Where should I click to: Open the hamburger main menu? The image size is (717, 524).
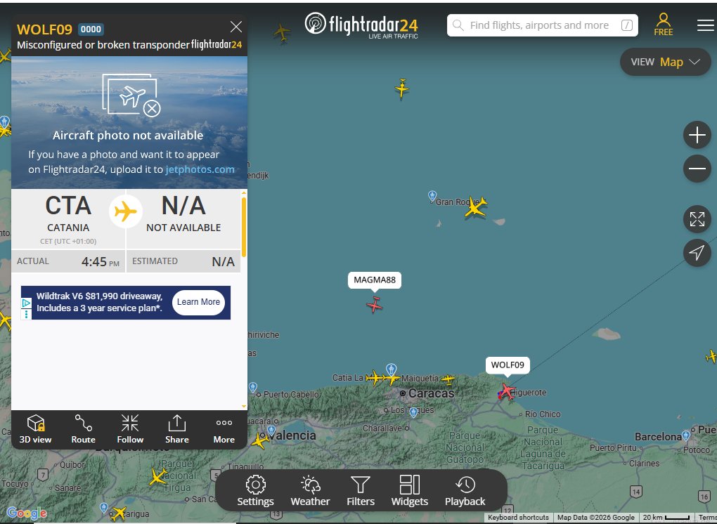706,25
